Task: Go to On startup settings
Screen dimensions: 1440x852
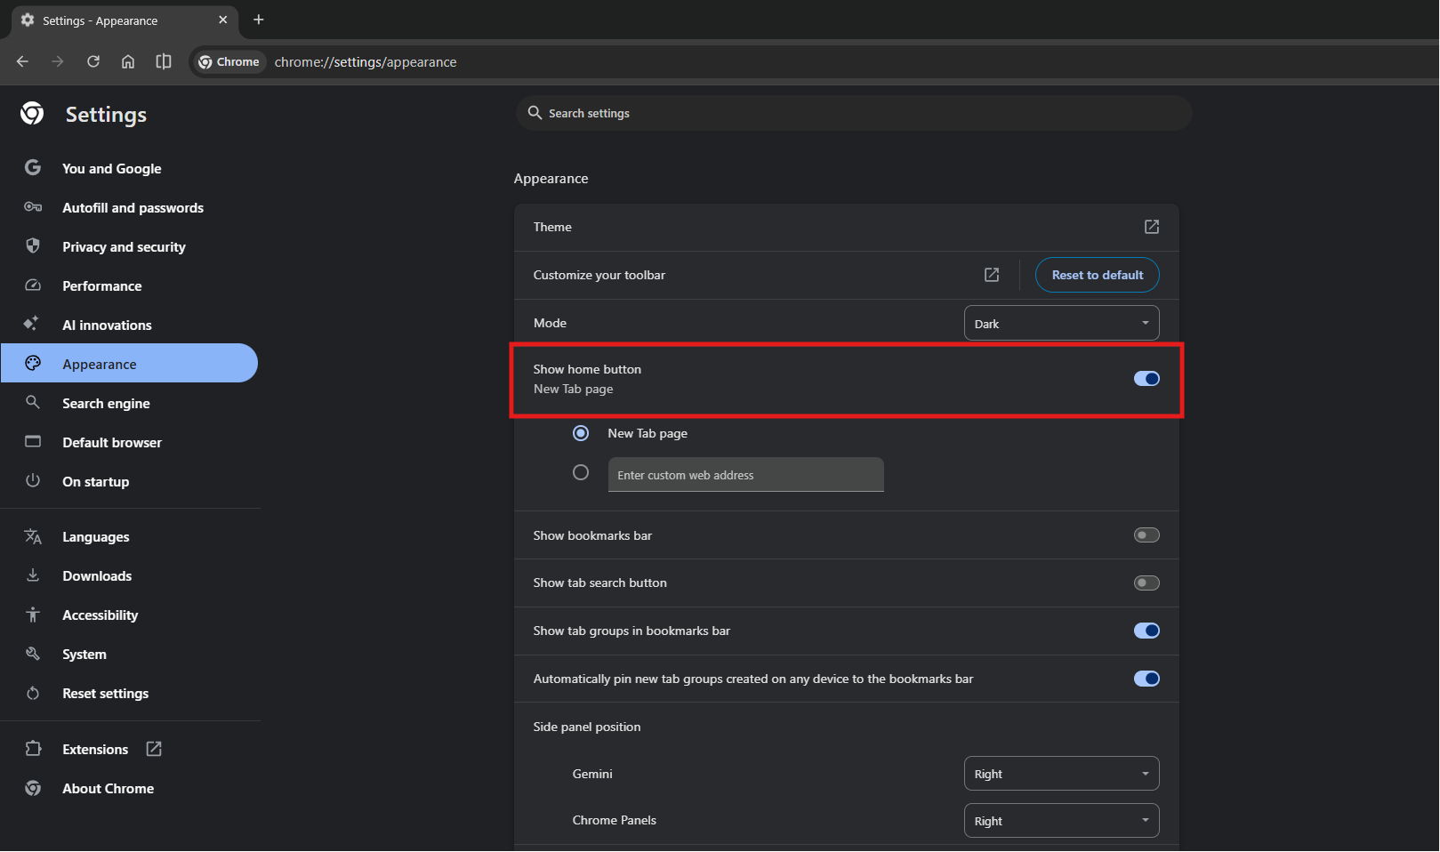Action: [96, 482]
